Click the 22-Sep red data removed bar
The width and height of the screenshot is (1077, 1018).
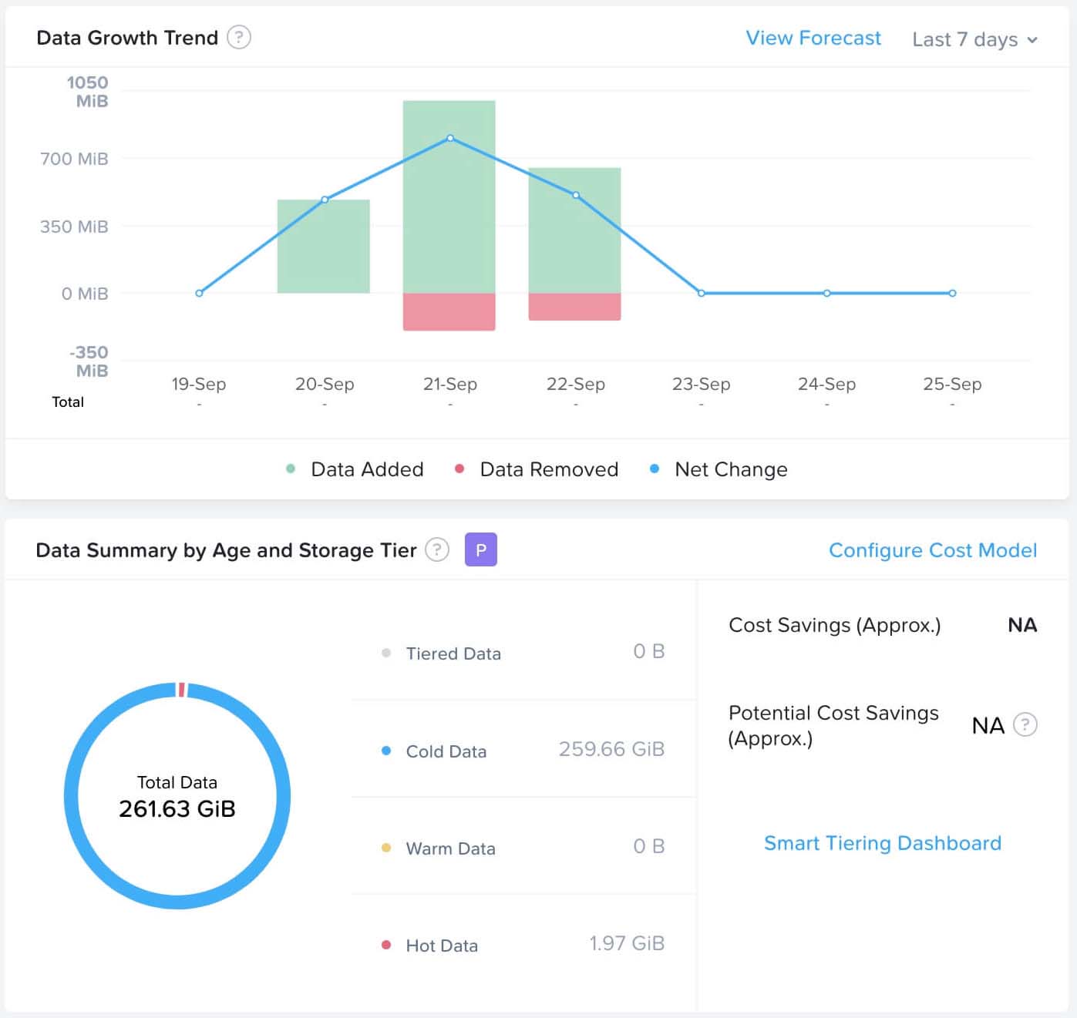click(574, 306)
